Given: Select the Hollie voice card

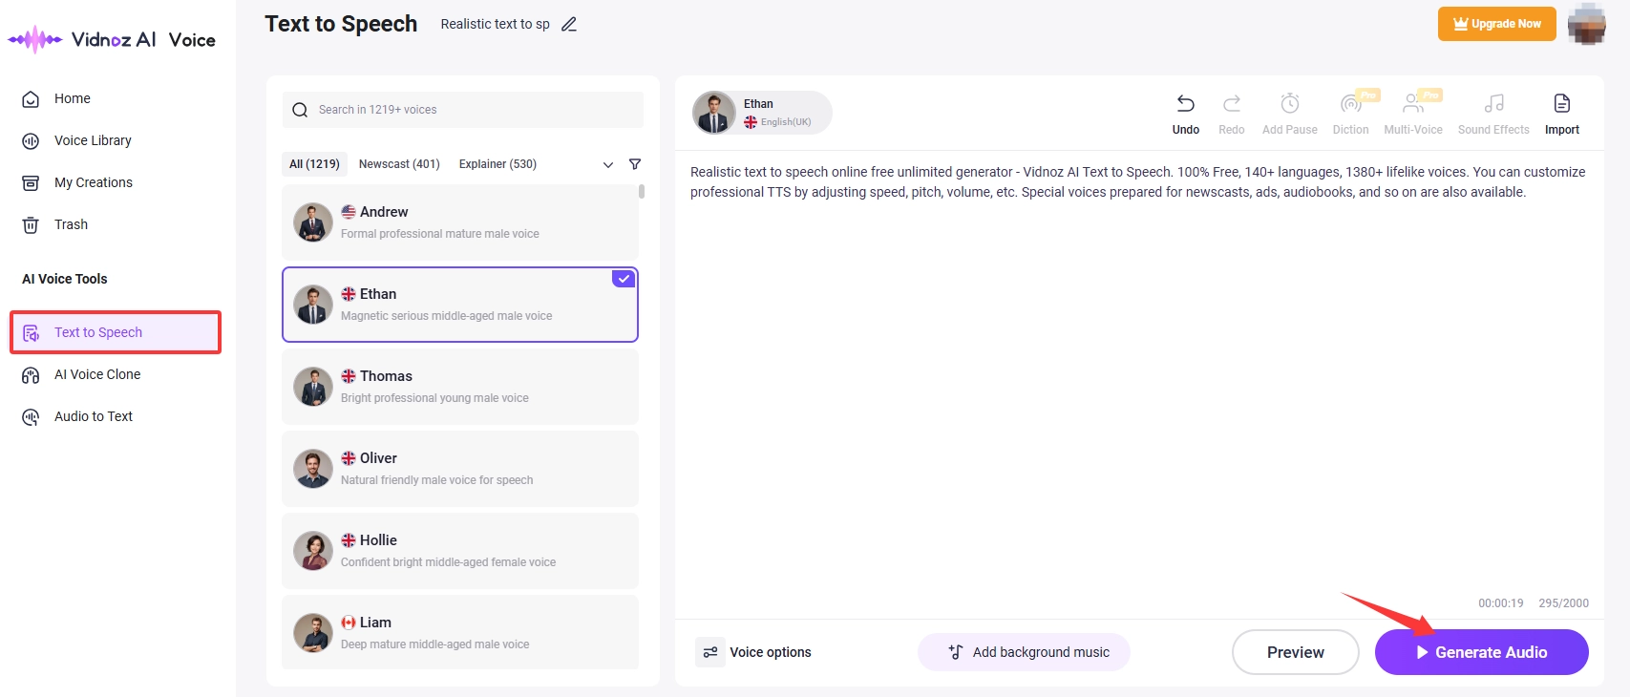Looking at the screenshot, I should 460,551.
